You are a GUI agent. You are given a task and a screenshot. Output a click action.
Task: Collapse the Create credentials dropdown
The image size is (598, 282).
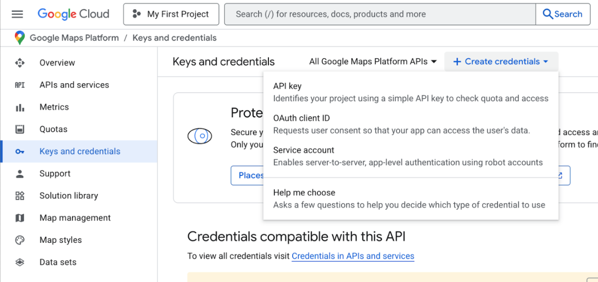click(x=501, y=62)
